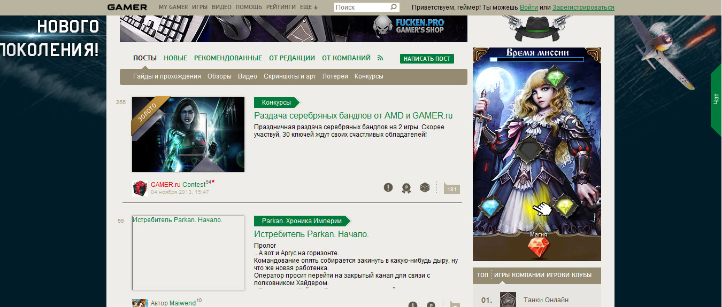Click the GAMER logo
The height and width of the screenshot is (307, 722).
[x=127, y=7]
